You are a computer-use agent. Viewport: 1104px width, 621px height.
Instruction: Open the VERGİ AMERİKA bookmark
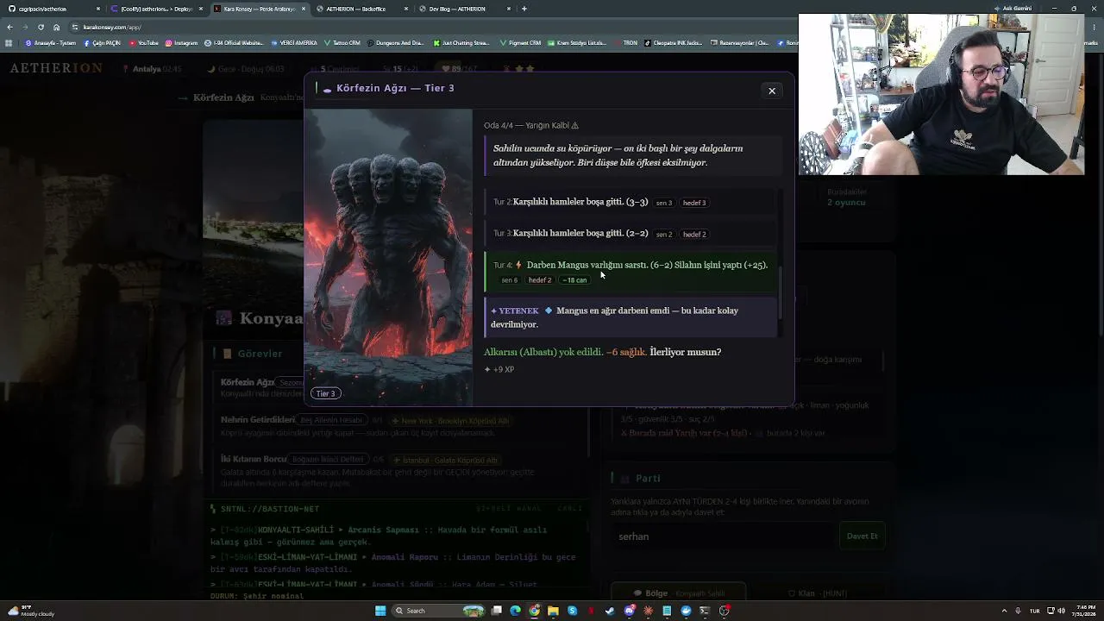pos(295,42)
